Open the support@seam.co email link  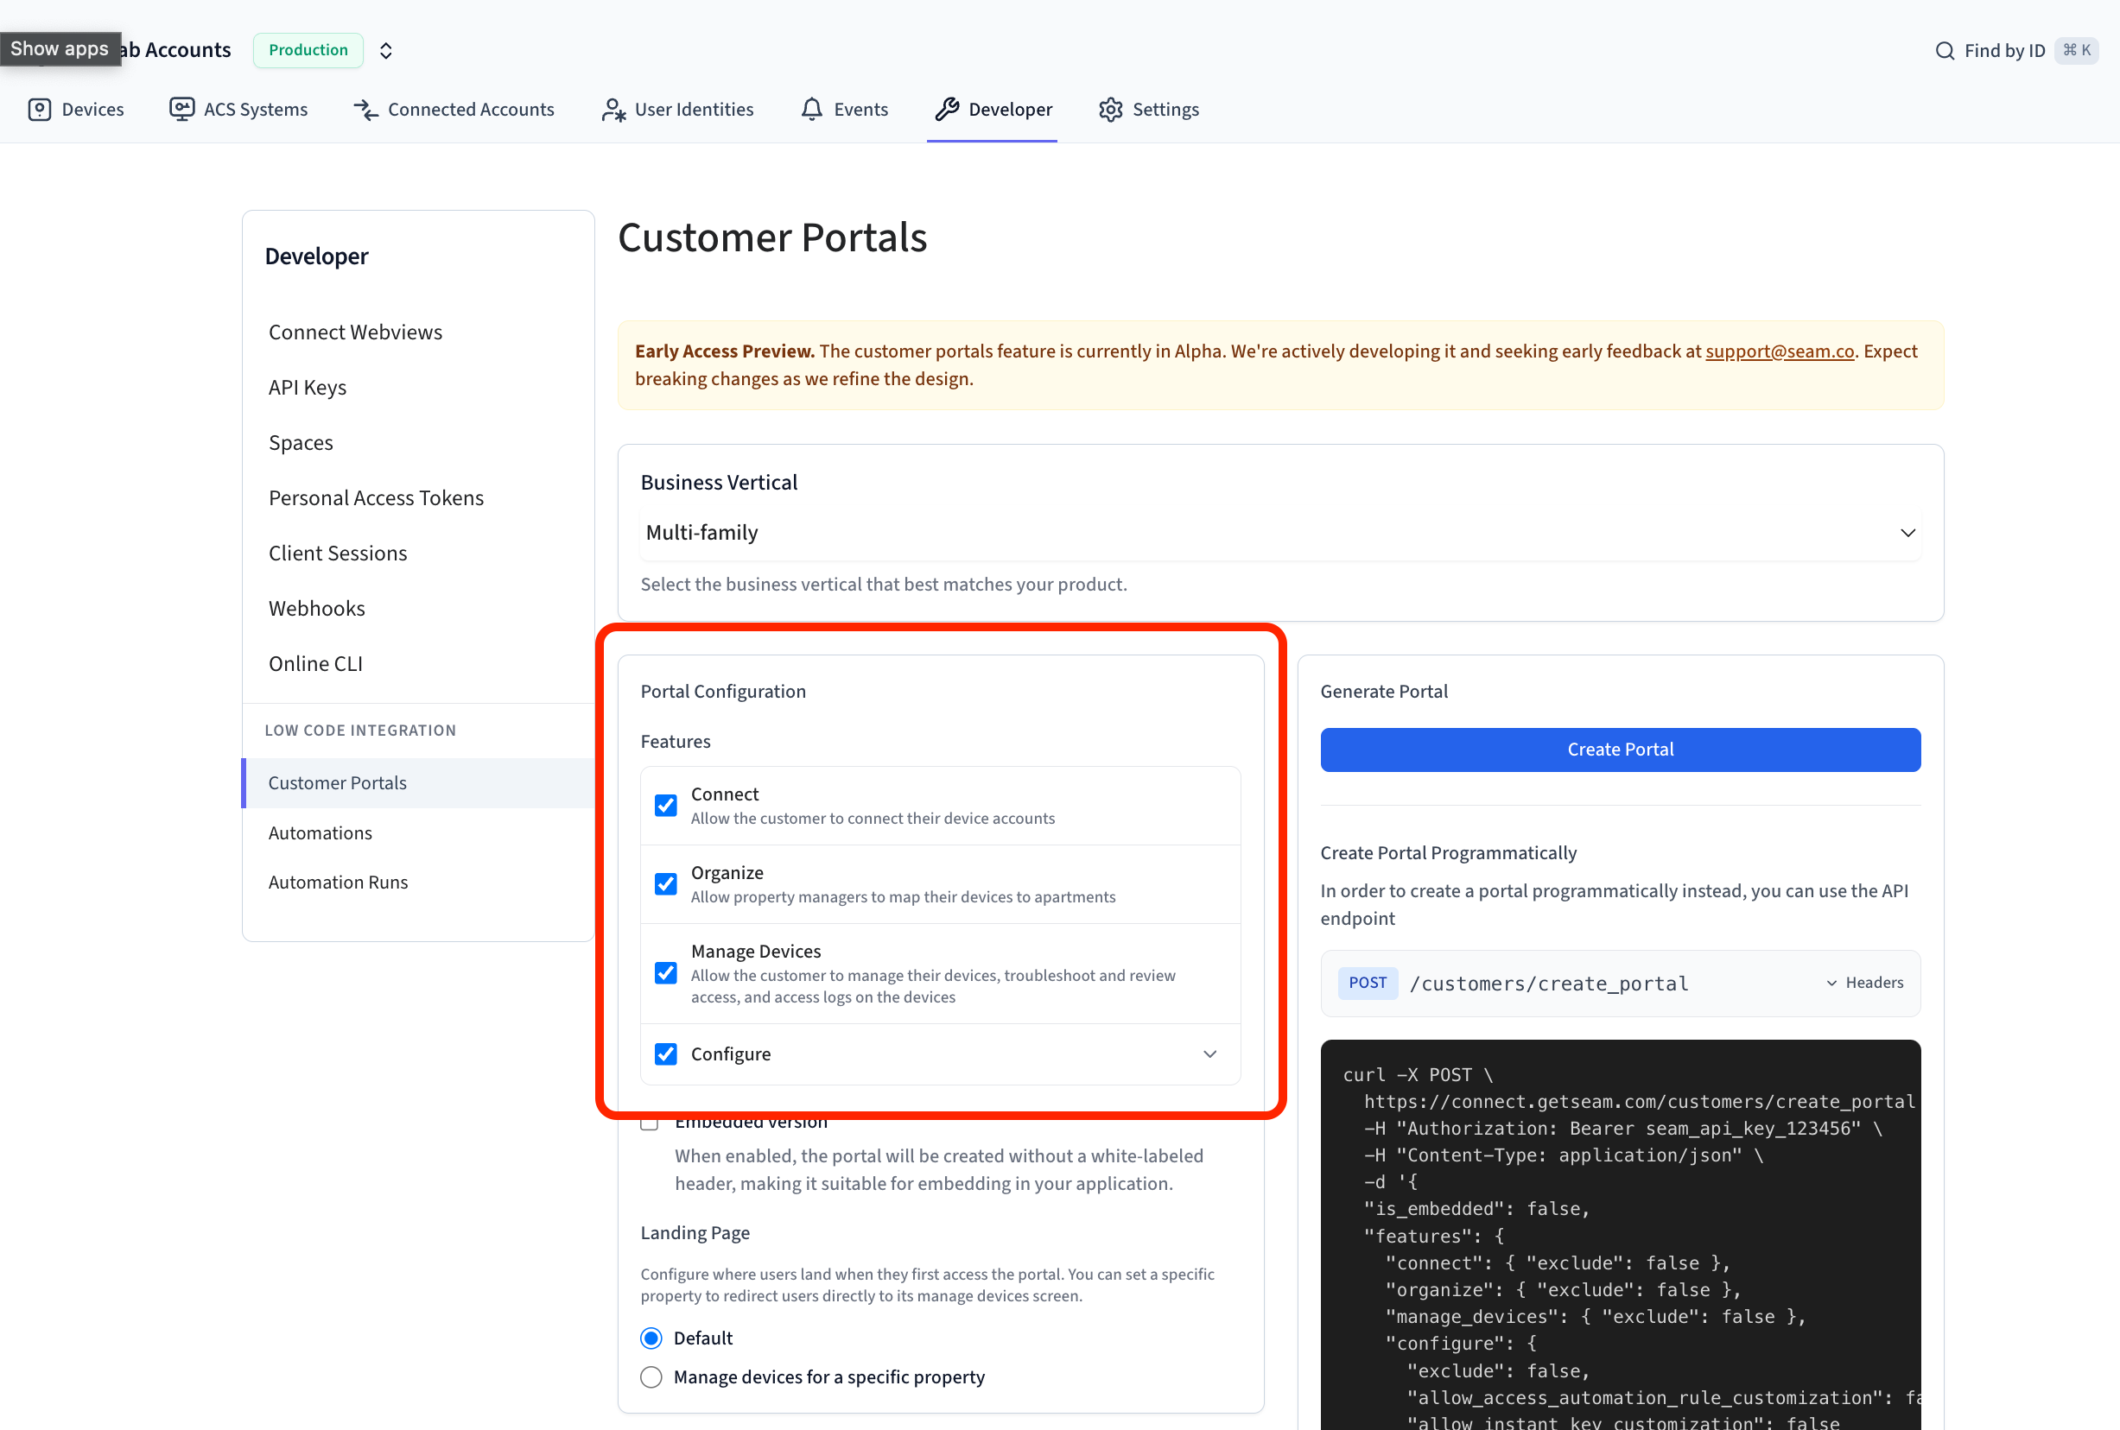pyautogui.click(x=1779, y=351)
